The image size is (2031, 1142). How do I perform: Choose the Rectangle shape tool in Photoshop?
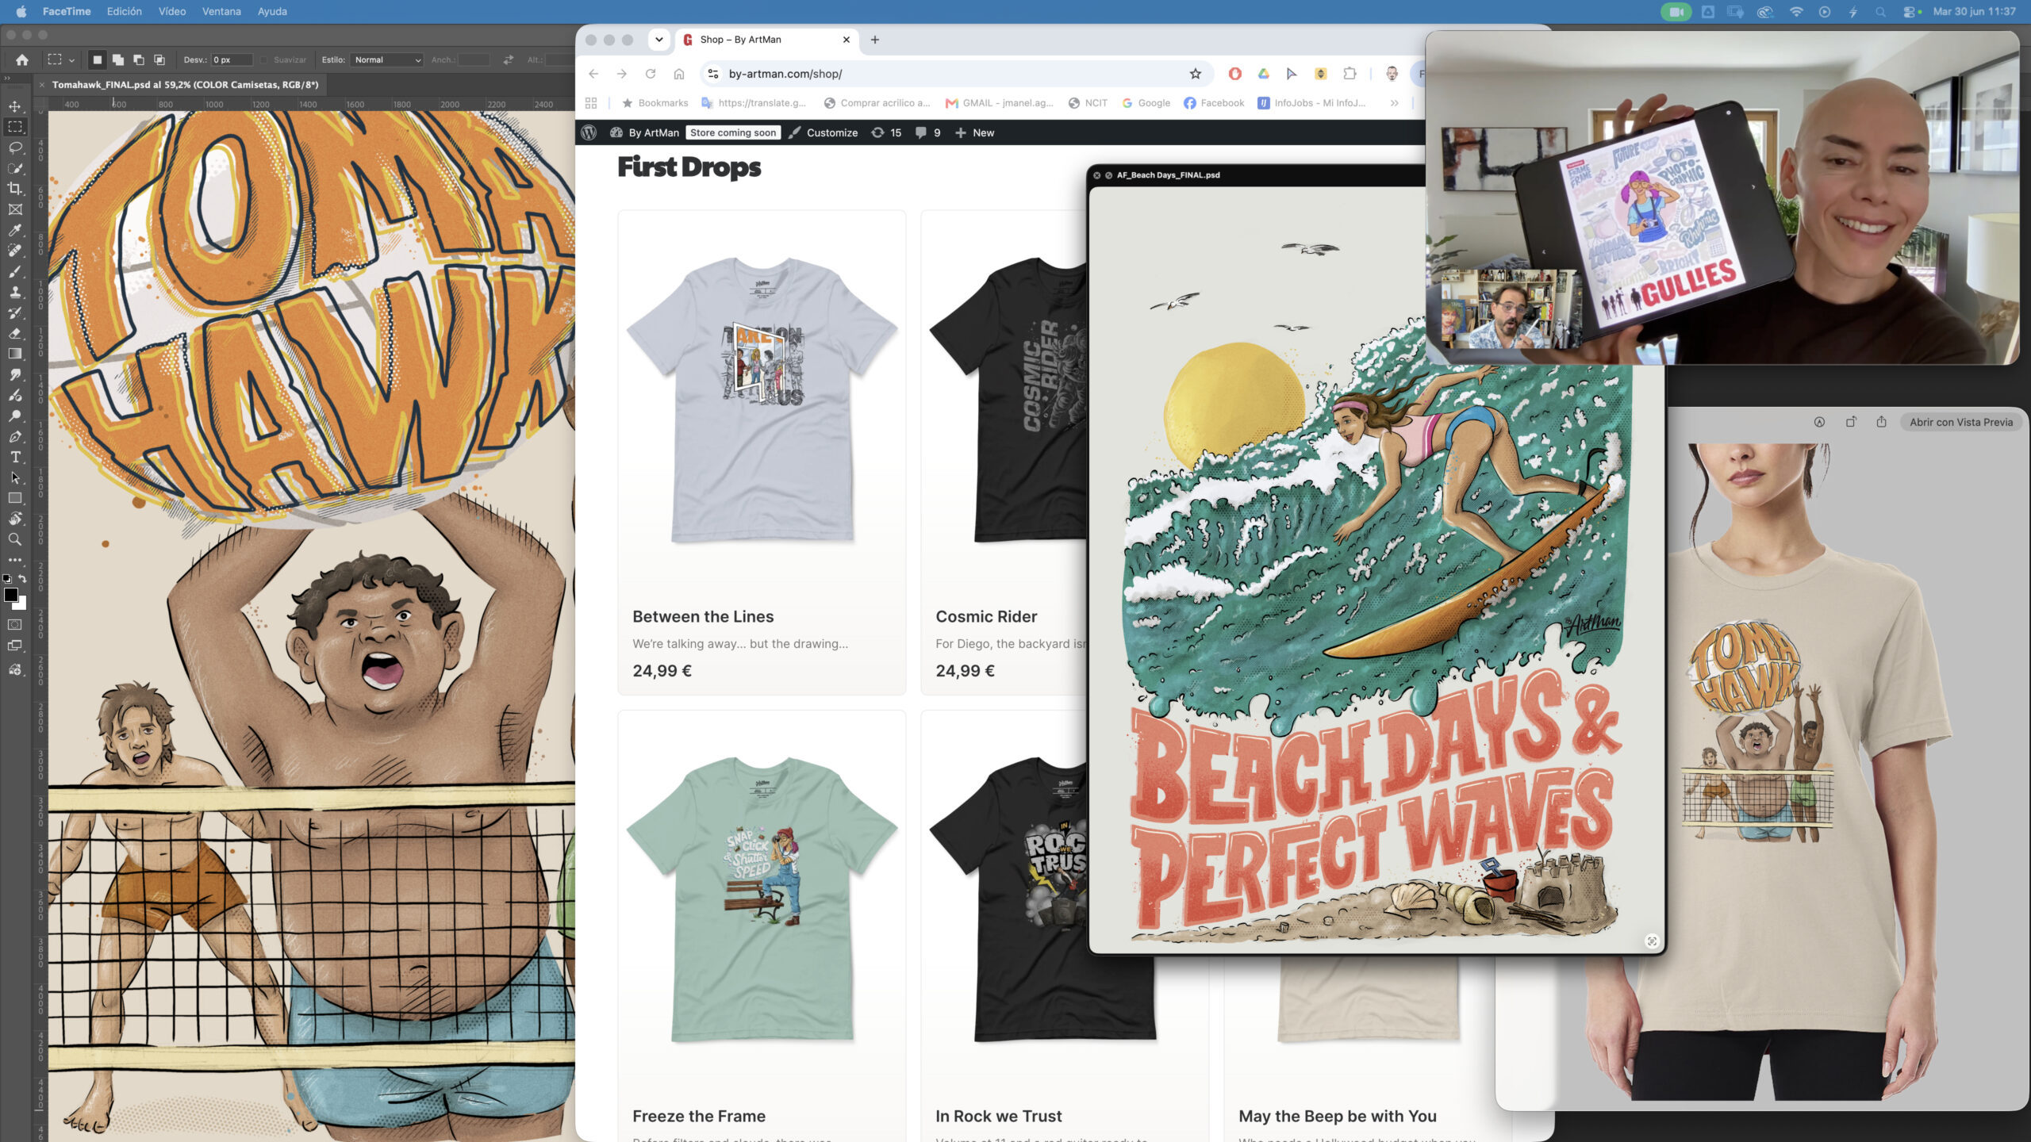point(15,498)
